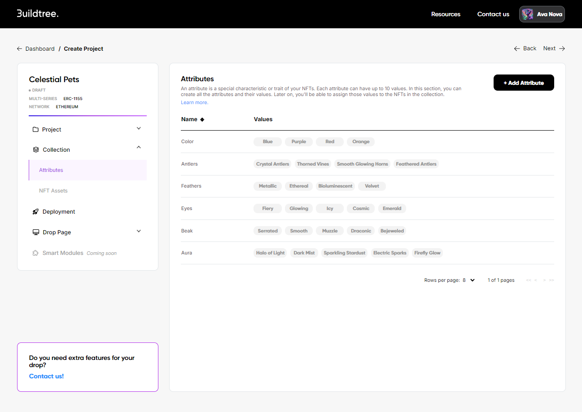This screenshot has height=412, width=582.
Task: Click the Deployment rocket icon
Action: tap(36, 212)
